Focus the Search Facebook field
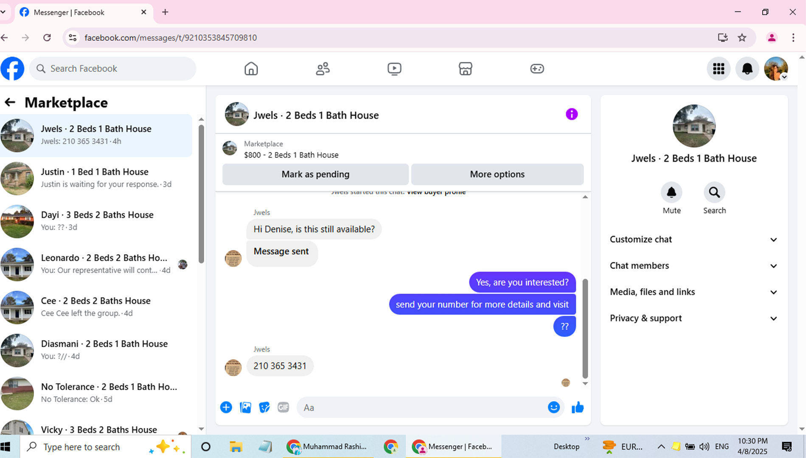 coord(113,68)
